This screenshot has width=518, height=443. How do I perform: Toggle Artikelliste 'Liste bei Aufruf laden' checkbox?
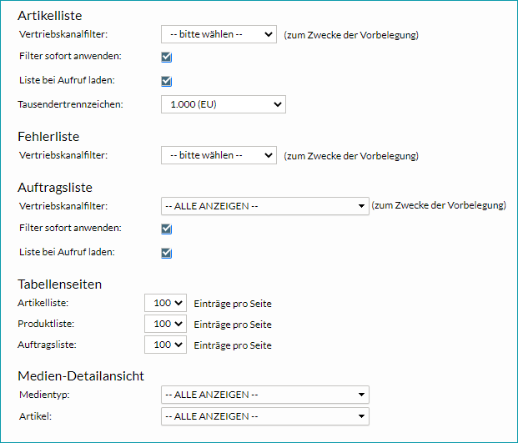point(167,81)
